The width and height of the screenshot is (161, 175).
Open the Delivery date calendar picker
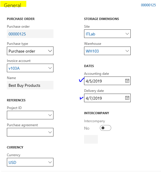point(127,98)
